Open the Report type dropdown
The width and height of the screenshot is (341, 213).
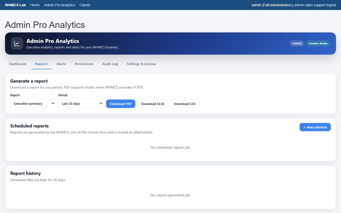pos(33,104)
